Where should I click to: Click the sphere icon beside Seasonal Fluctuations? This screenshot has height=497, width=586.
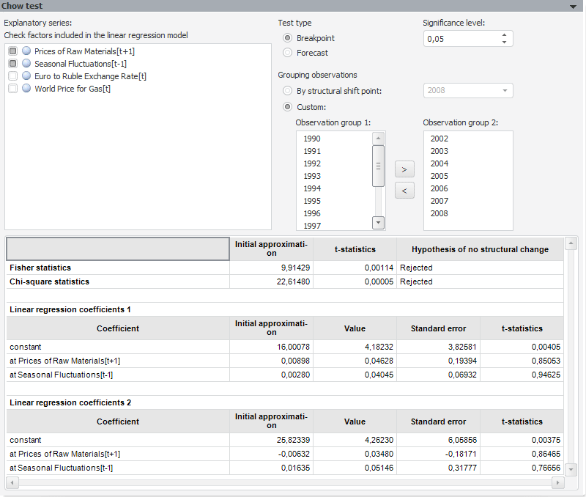[26, 64]
